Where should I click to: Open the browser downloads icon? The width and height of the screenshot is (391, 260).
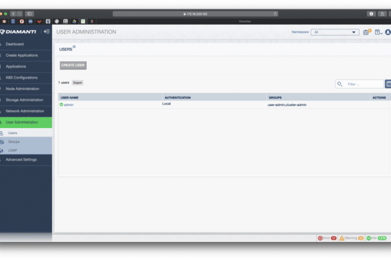tap(372, 14)
